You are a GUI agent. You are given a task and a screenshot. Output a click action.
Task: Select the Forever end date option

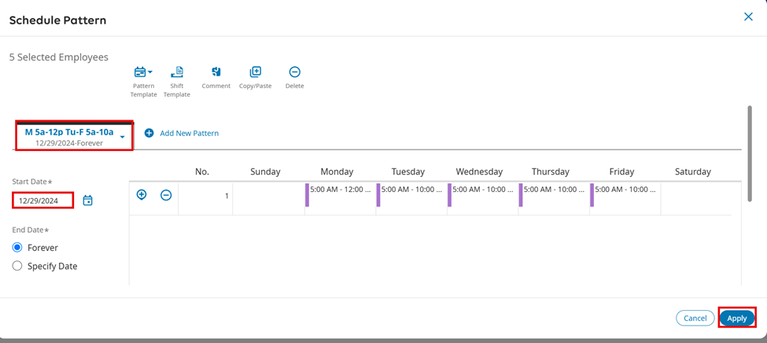pyautogui.click(x=17, y=247)
